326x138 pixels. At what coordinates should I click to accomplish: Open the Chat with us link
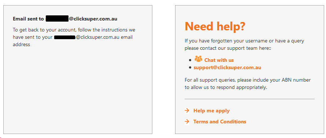tap(219, 60)
